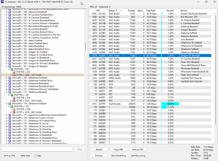Image resolution: width=218 pixels, height=161 pixels.
Task: Click the red audio icon of ES PID 4233
Action: 14,101
